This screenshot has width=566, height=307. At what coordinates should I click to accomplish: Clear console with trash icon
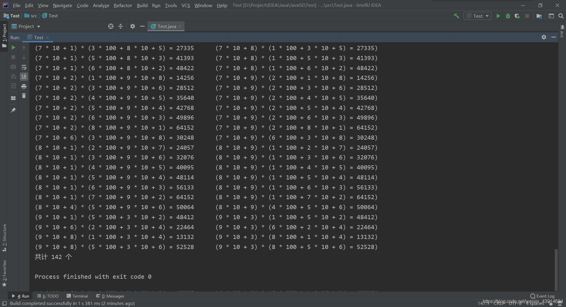coord(24,96)
